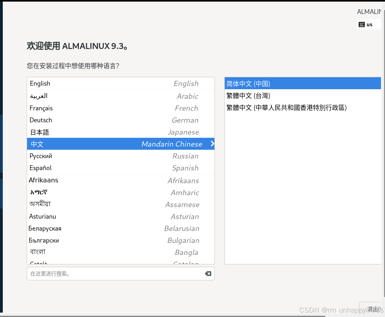The width and height of the screenshot is (385, 317).
Task: Click the keyboard layout icon next to us
Action: 361,25
